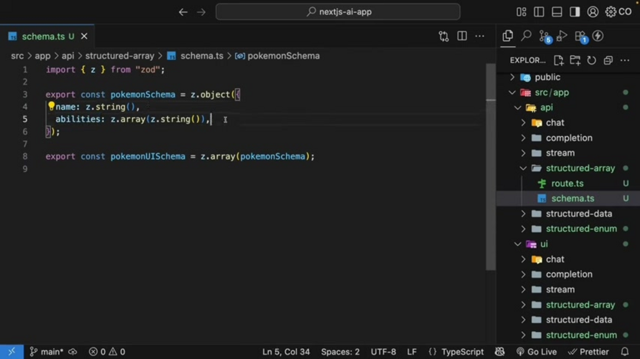Click Go Live in the status bar
Screen dimensions: 640x359
[536, 352]
